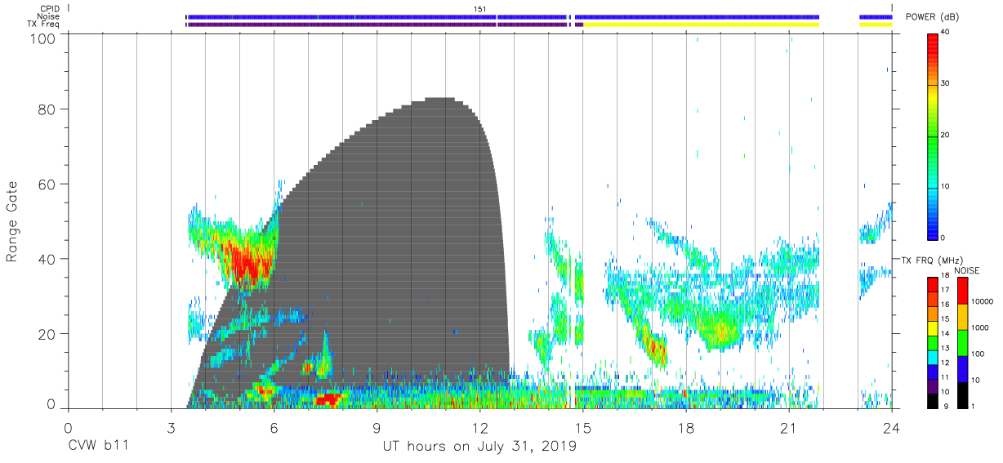
Task: Click the POWER (dB) color bar title
Action: [931, 17]
